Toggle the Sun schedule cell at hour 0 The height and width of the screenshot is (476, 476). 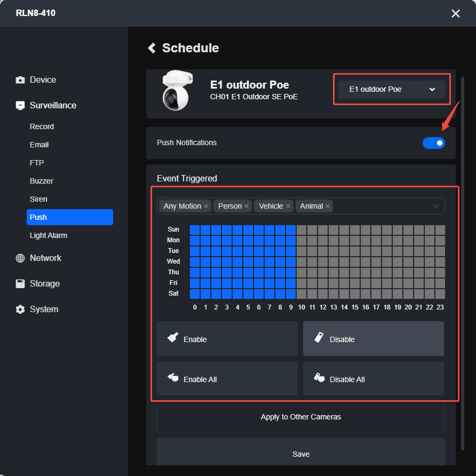pos(195,230)
